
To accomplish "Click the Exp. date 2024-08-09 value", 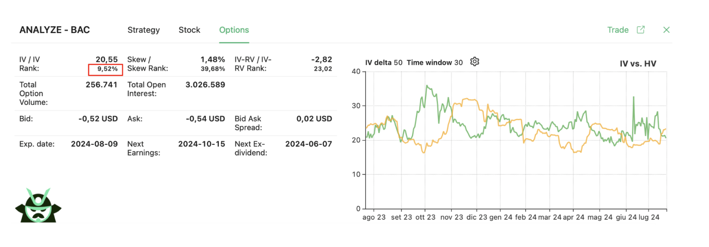I will 94,144.
